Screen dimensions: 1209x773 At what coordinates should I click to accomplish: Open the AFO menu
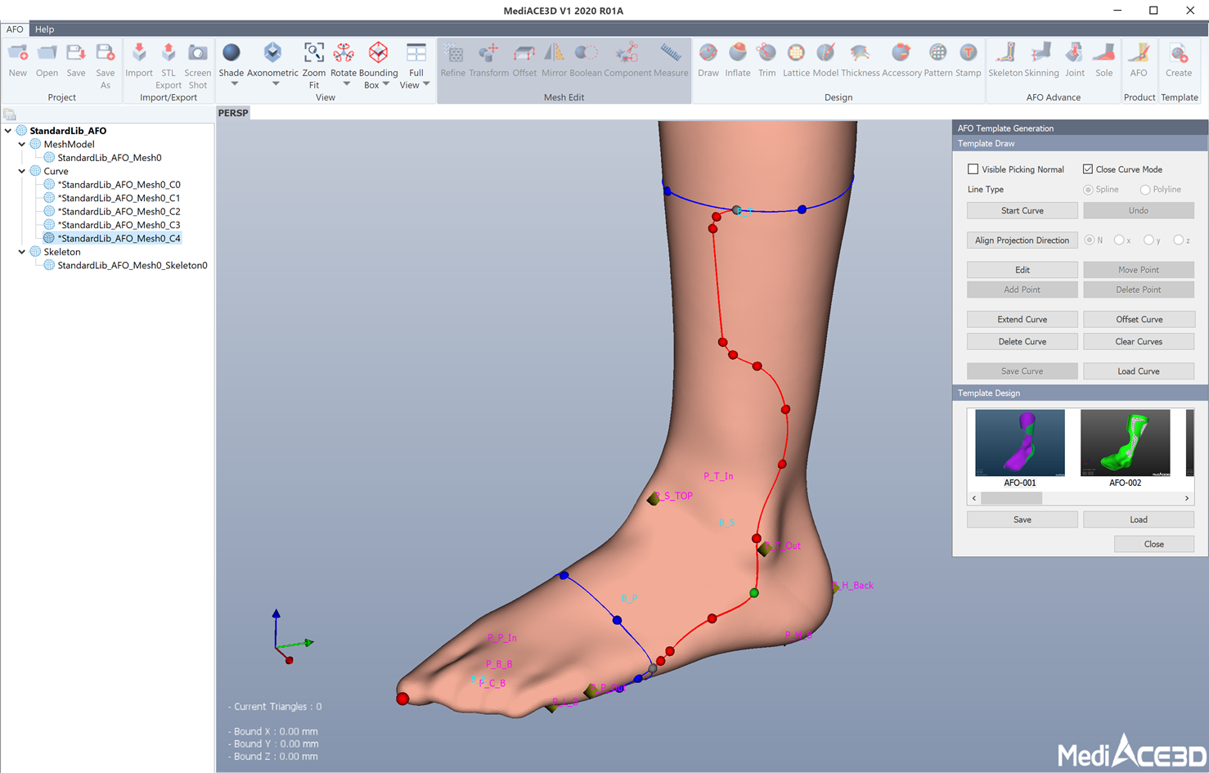(x=15, y=29)
